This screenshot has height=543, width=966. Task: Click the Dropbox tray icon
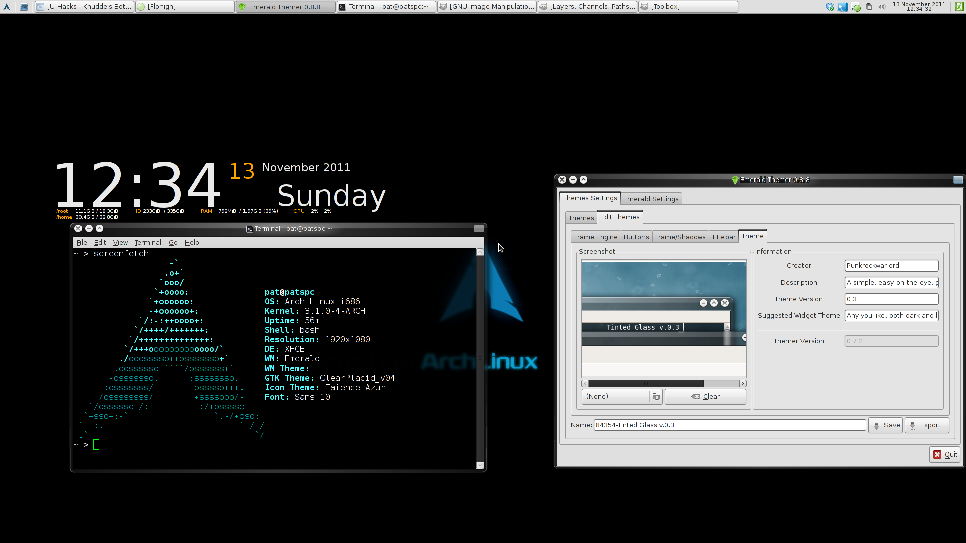830,7
